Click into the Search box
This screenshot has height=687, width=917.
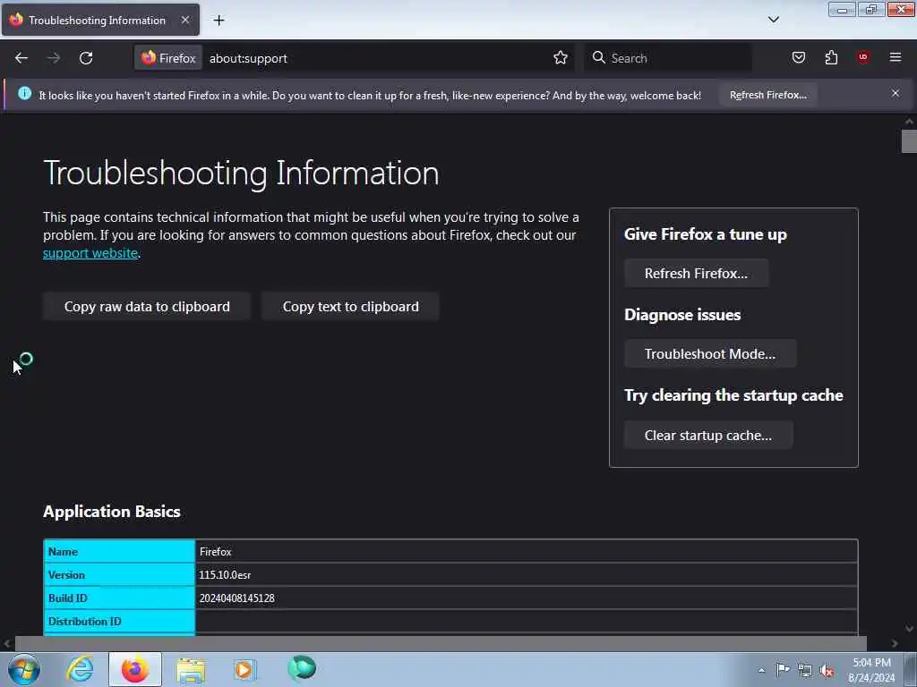pyautogui.click(x=668, y=58)
